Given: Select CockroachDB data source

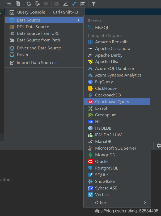Looking at the screenshot, I should click(x=117, y=95).
